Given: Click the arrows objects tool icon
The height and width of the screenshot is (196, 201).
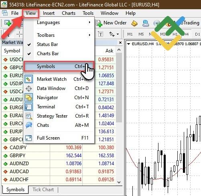Looking at the screenshot, I should pyautogui.click(x=112, y=34).
